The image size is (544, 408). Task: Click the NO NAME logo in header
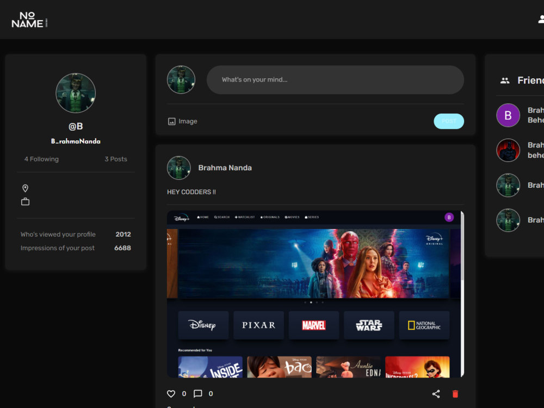(29, 20)
